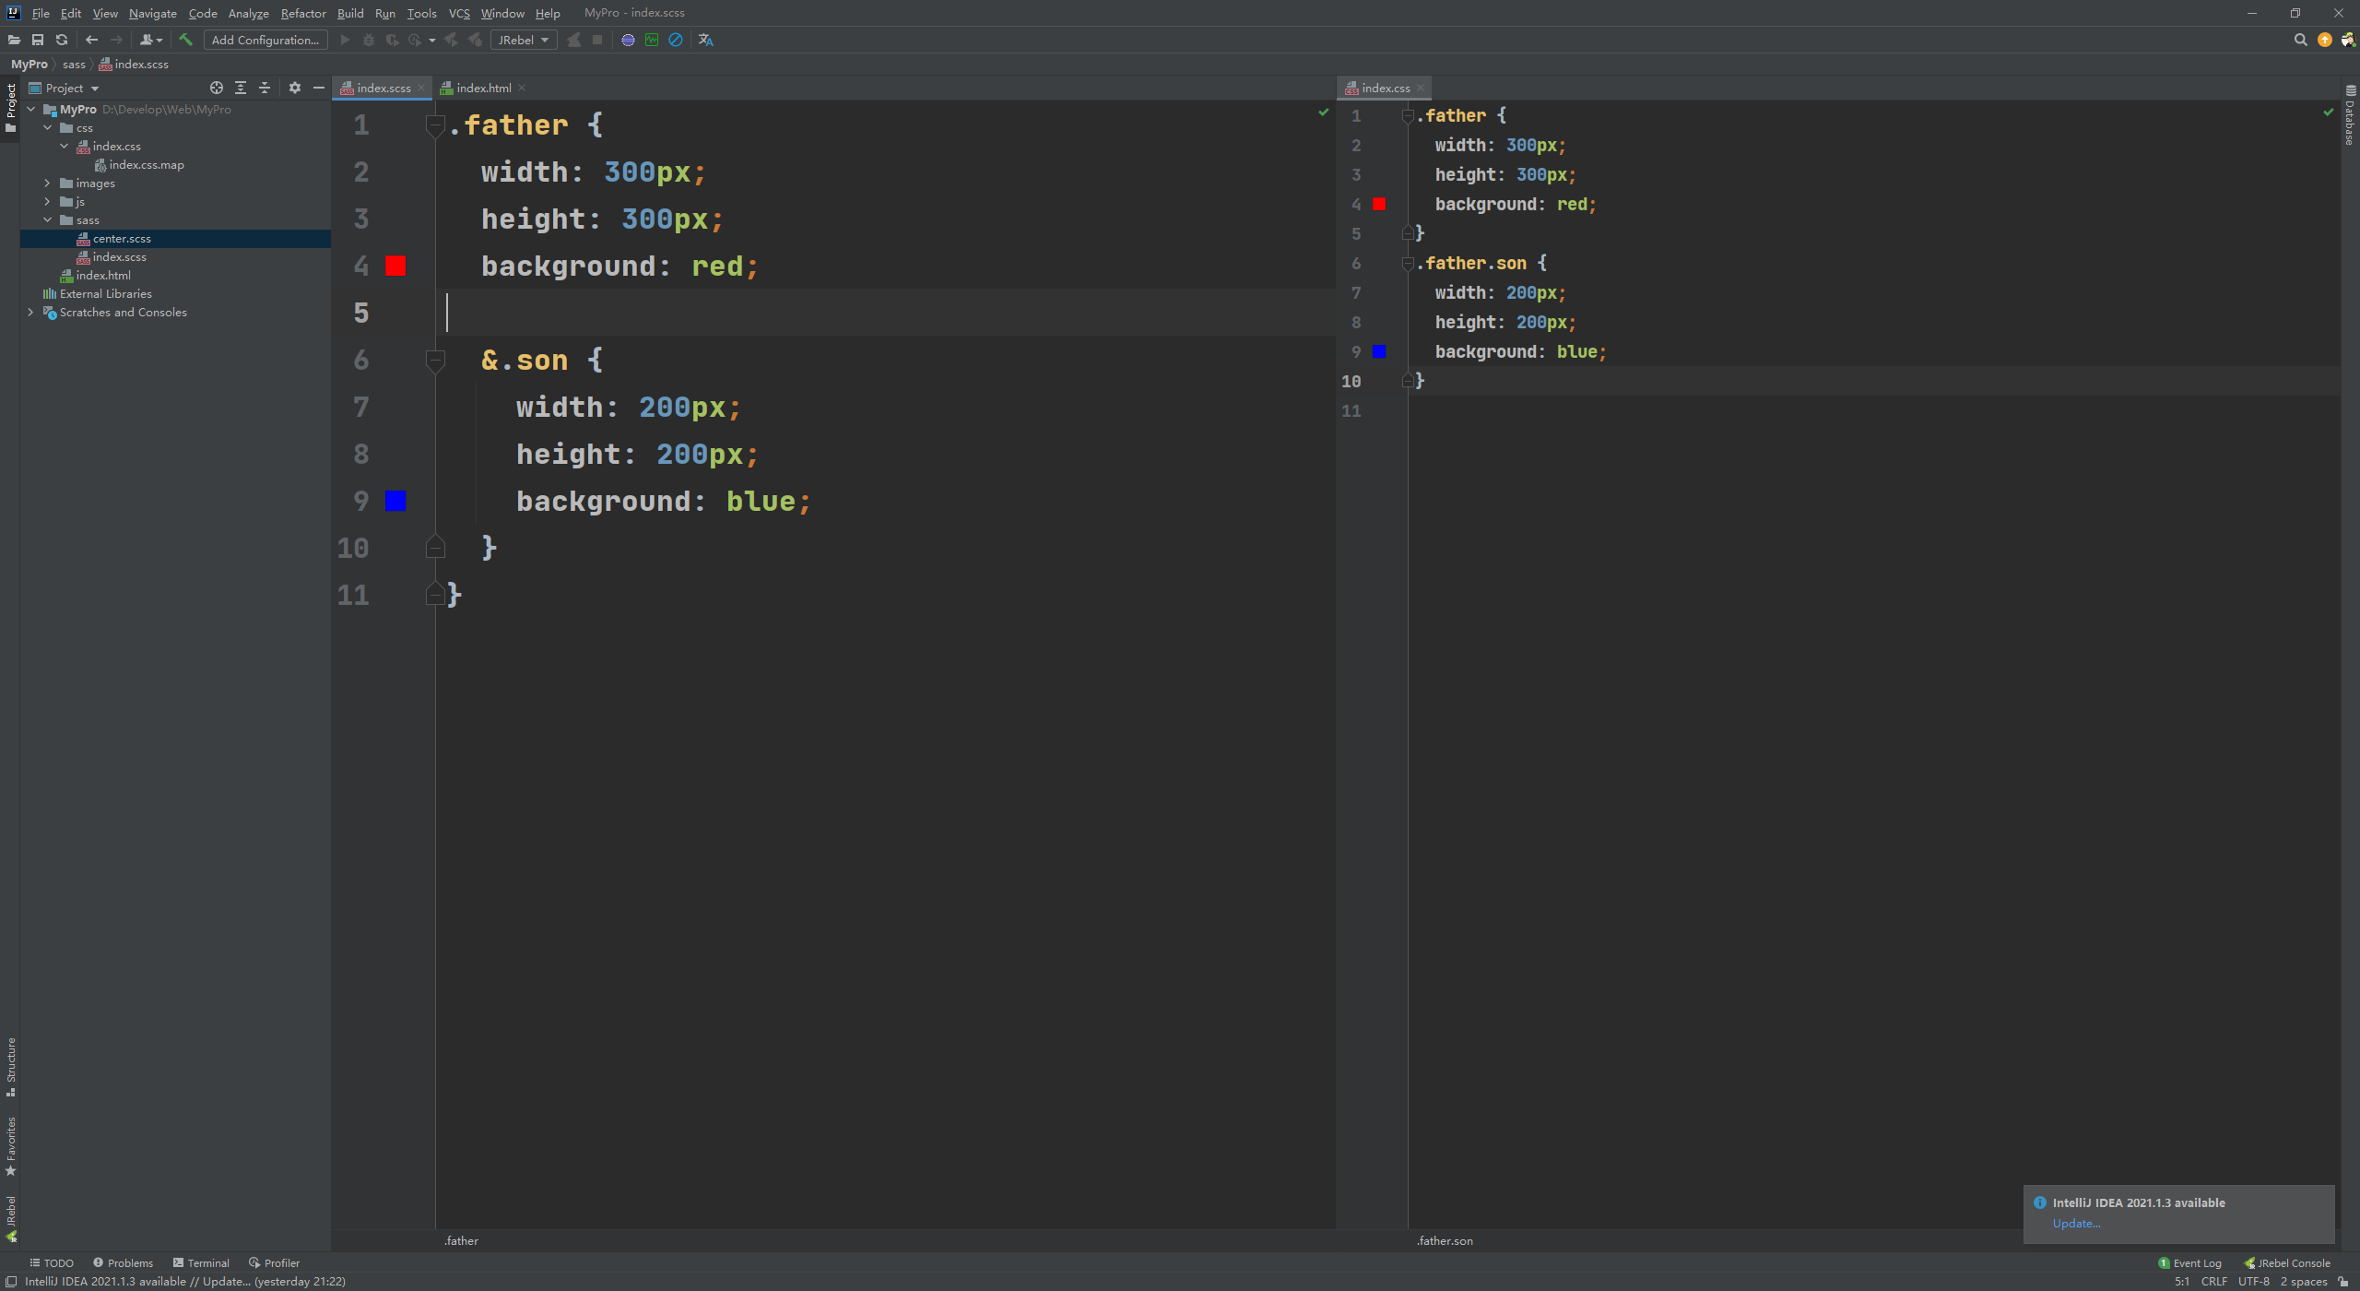
Task: Open Project panel gear options
Action: pos(295,88)
